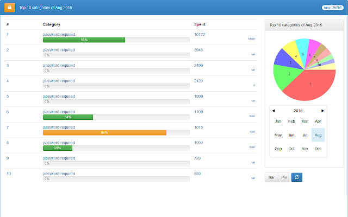
Task: Click the green pie slice labeled 2
Action: pyautogui.click(x=287, y=75)
